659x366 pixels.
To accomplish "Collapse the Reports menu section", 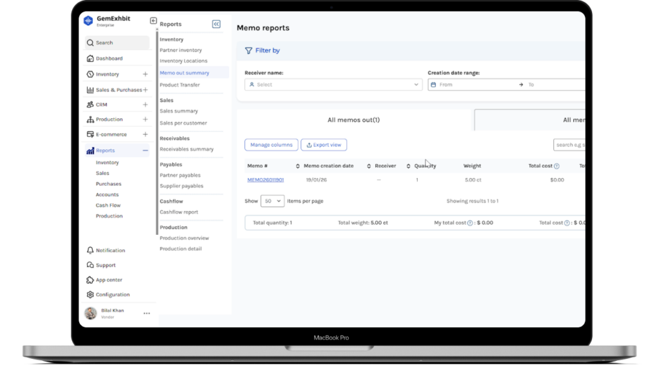I will (x=145, y=151).
